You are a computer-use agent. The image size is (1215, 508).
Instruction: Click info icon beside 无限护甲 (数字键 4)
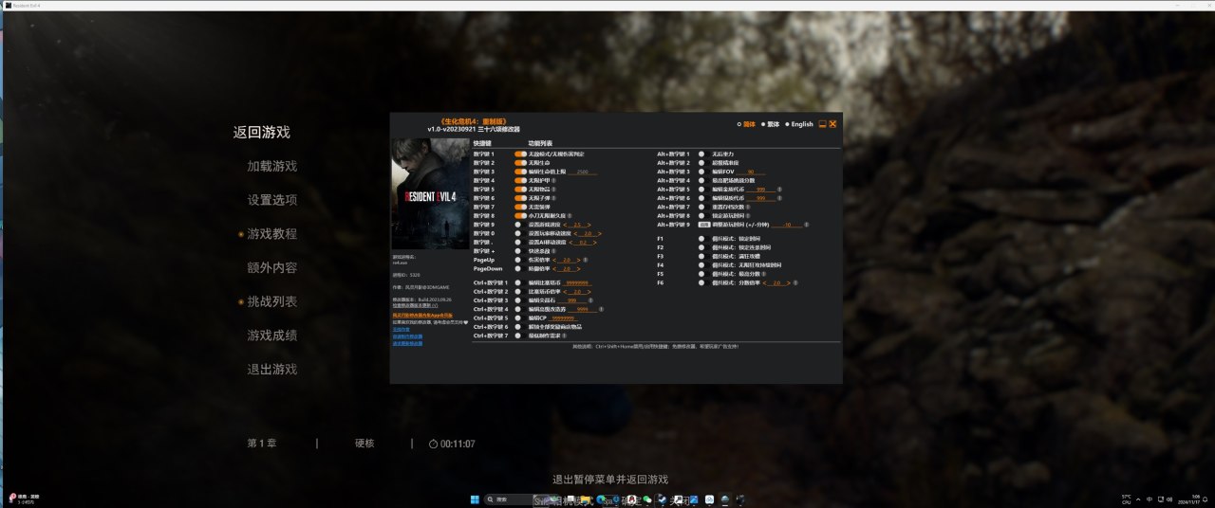tap(553, 180)
